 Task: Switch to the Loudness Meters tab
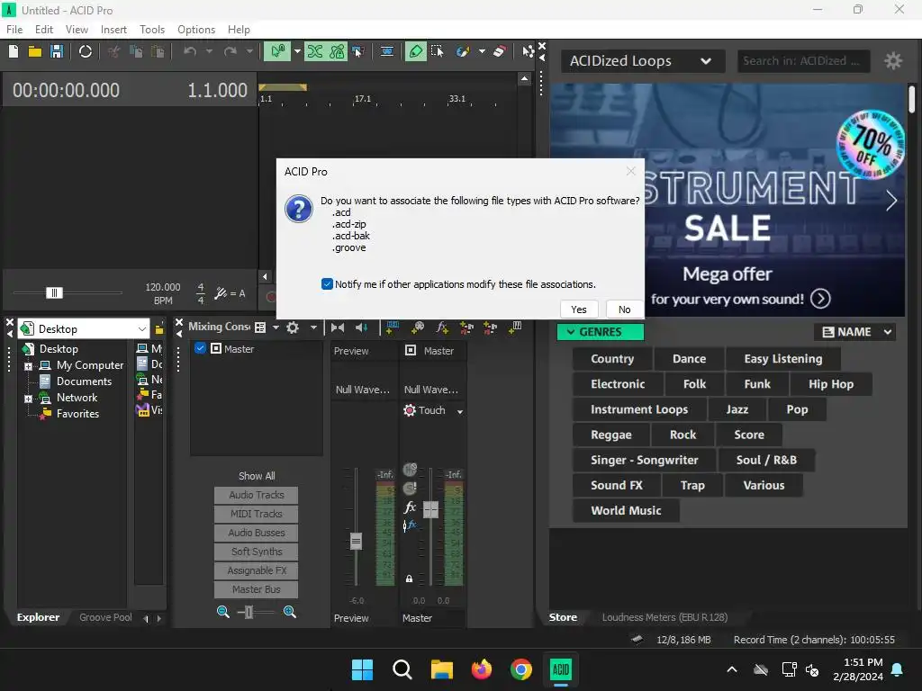664,617
